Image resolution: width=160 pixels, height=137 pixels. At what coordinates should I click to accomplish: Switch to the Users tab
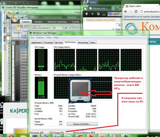point(92,43)
